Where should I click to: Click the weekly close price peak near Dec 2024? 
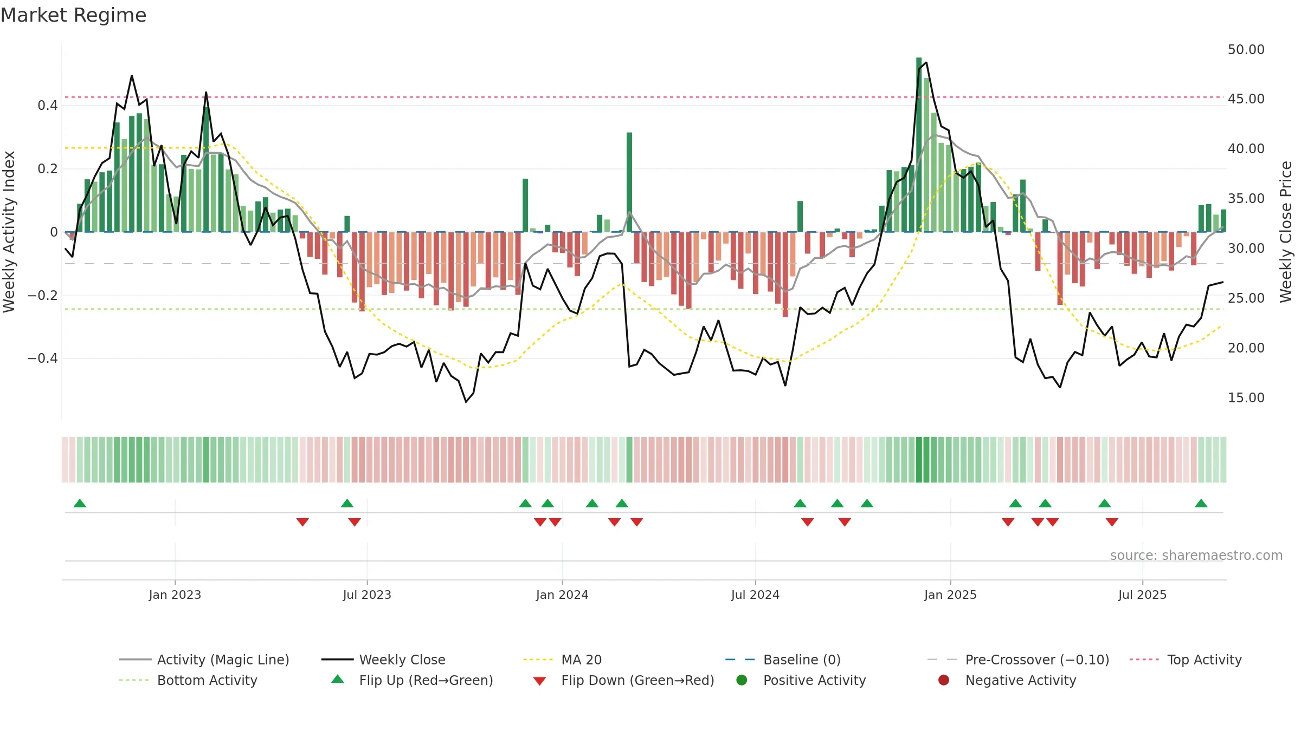(x=926, y=62)
